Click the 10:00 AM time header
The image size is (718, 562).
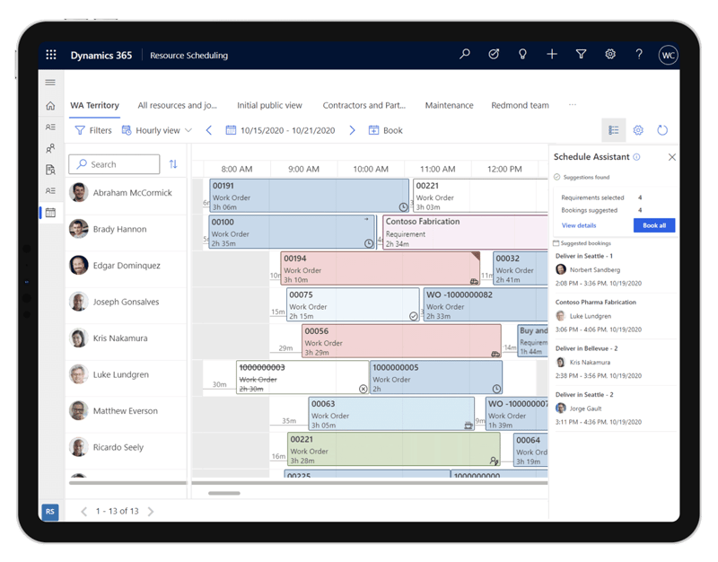pyautogui.click(x=371, y=169)
